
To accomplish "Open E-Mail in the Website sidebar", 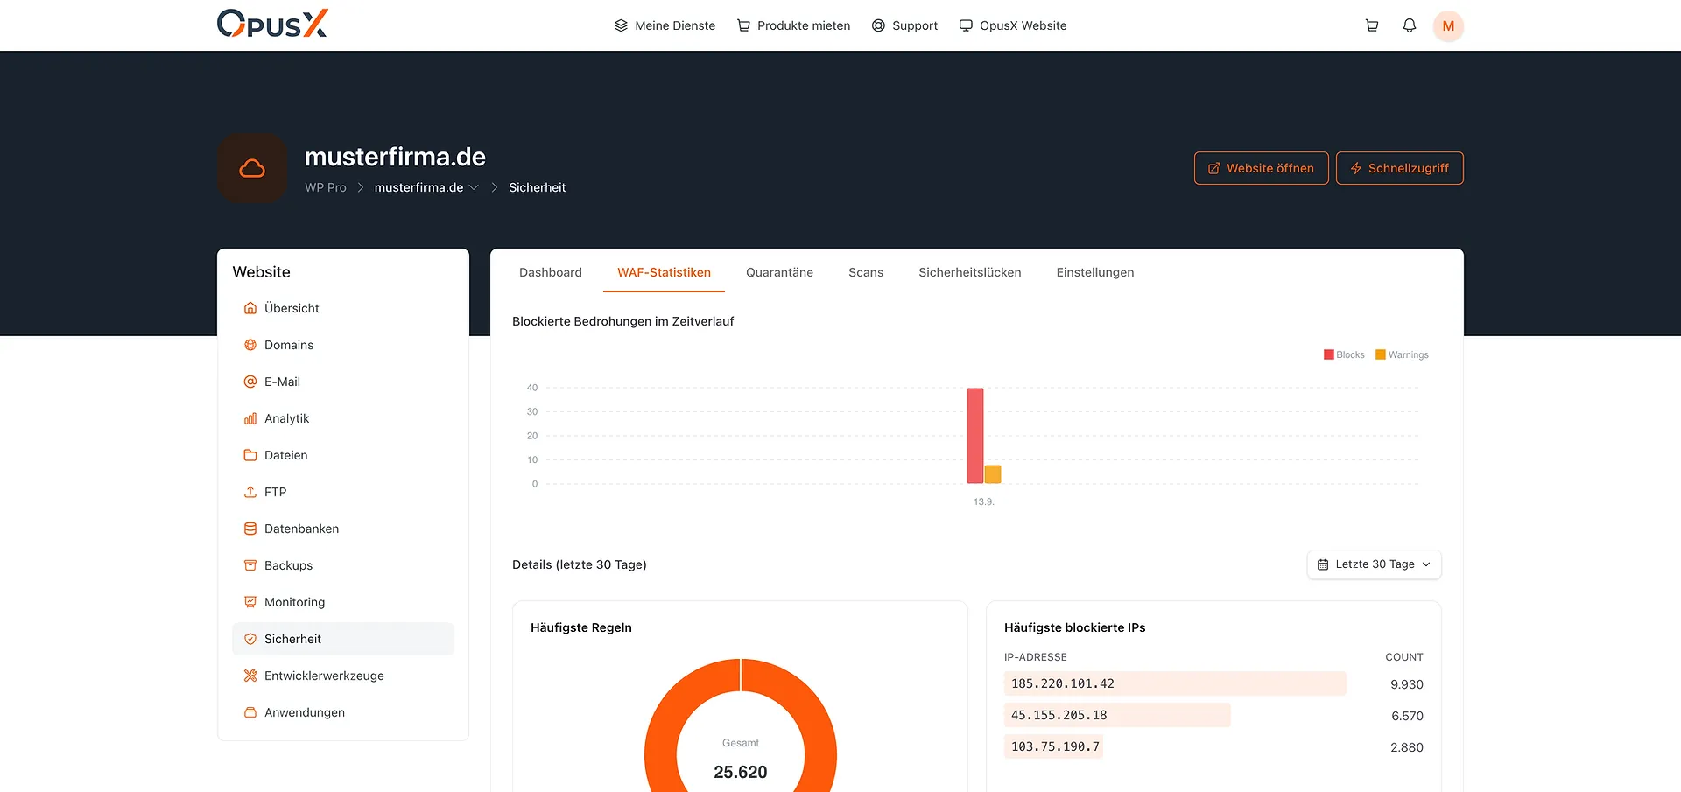I will pos(343,382).
